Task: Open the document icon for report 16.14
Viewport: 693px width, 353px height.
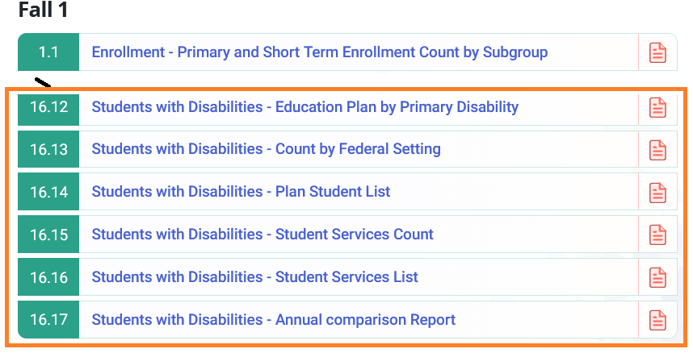Action: click(657, 192)
